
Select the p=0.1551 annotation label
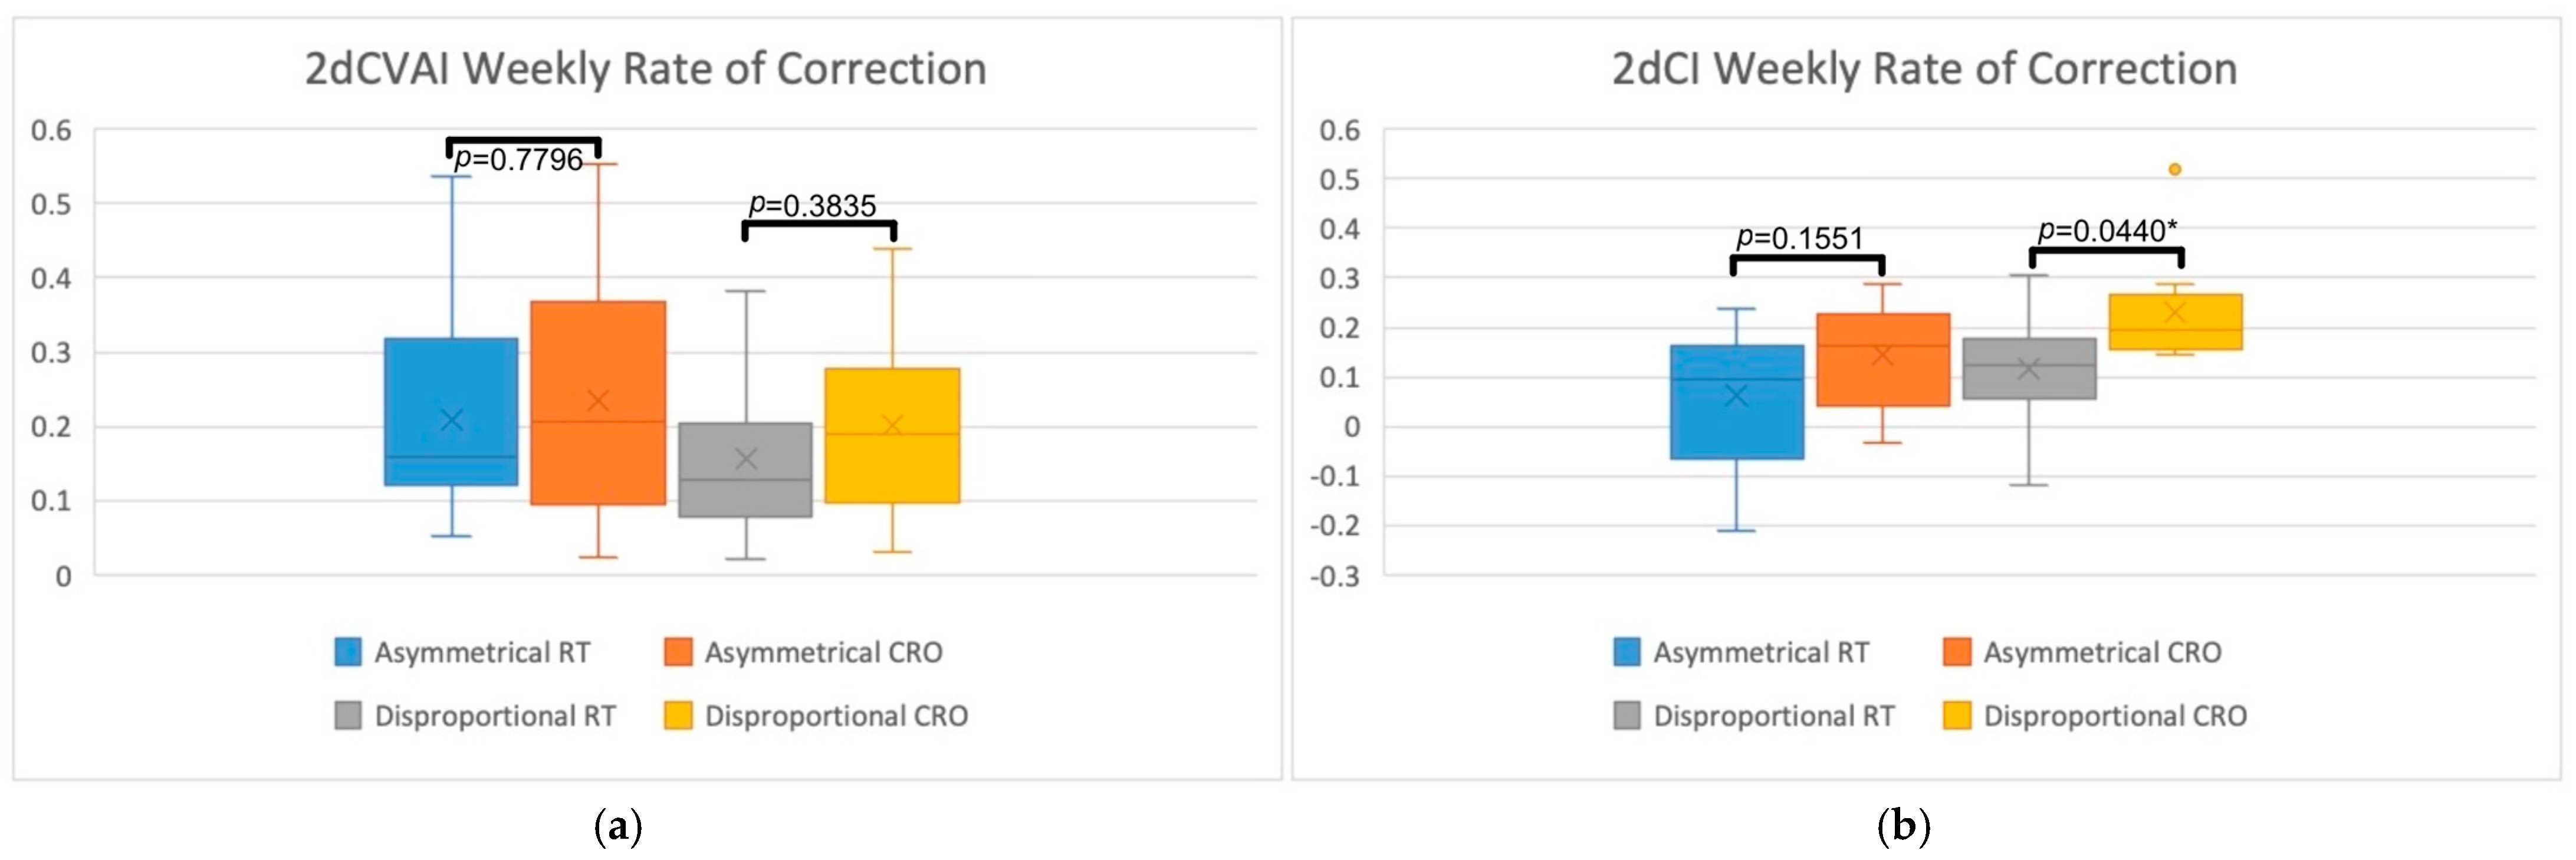pos(1800,238)
